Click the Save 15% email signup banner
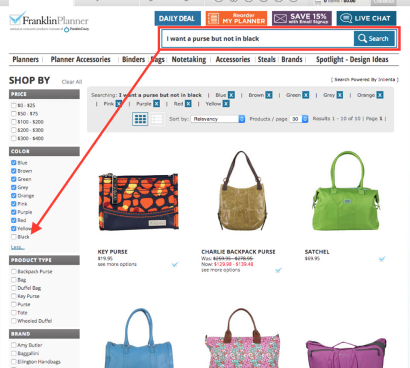Viewport: 410px width, 368px height. point(302,18)
